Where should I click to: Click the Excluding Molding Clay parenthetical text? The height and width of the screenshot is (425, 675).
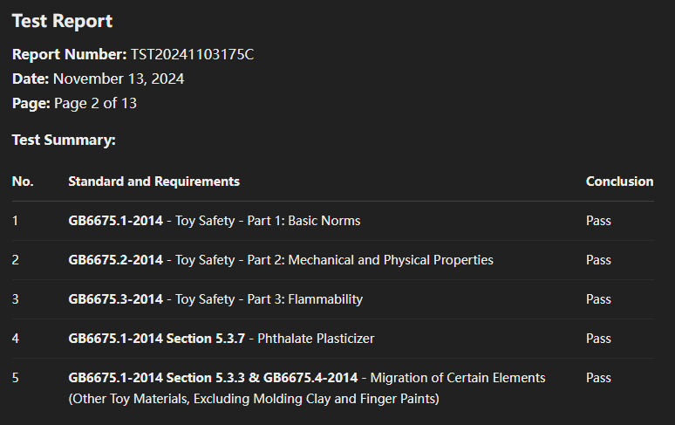(x=254, y=399)
